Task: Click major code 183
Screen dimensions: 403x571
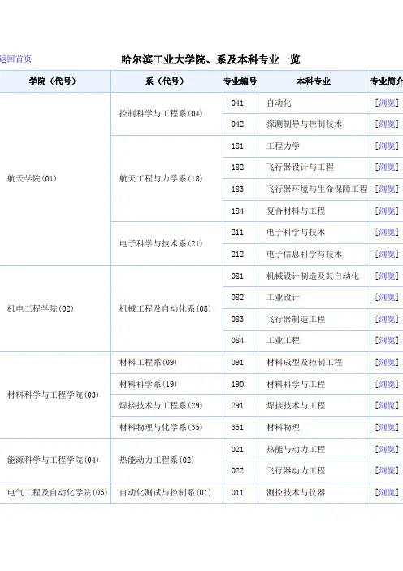Action: (237, 190)
